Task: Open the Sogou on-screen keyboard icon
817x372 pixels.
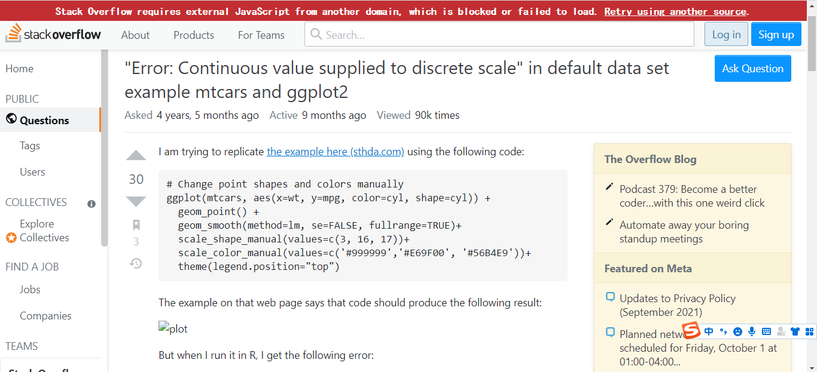Action: coord(766,331)
